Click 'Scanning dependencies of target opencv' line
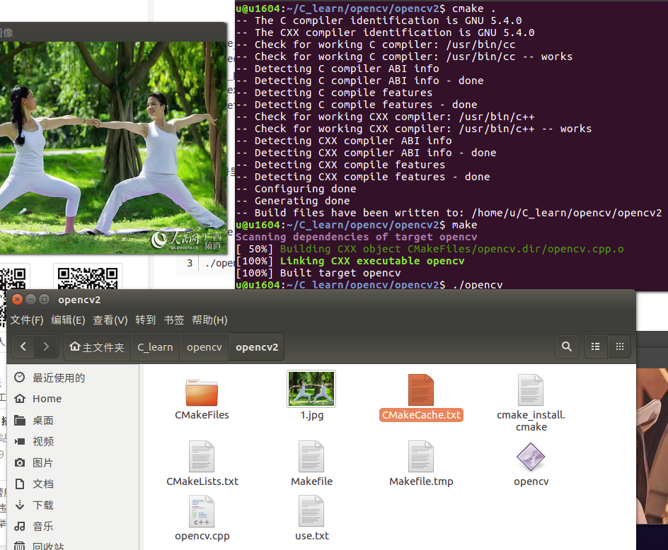The height and width of the screenshot is (550, 668). pos(356,237)
